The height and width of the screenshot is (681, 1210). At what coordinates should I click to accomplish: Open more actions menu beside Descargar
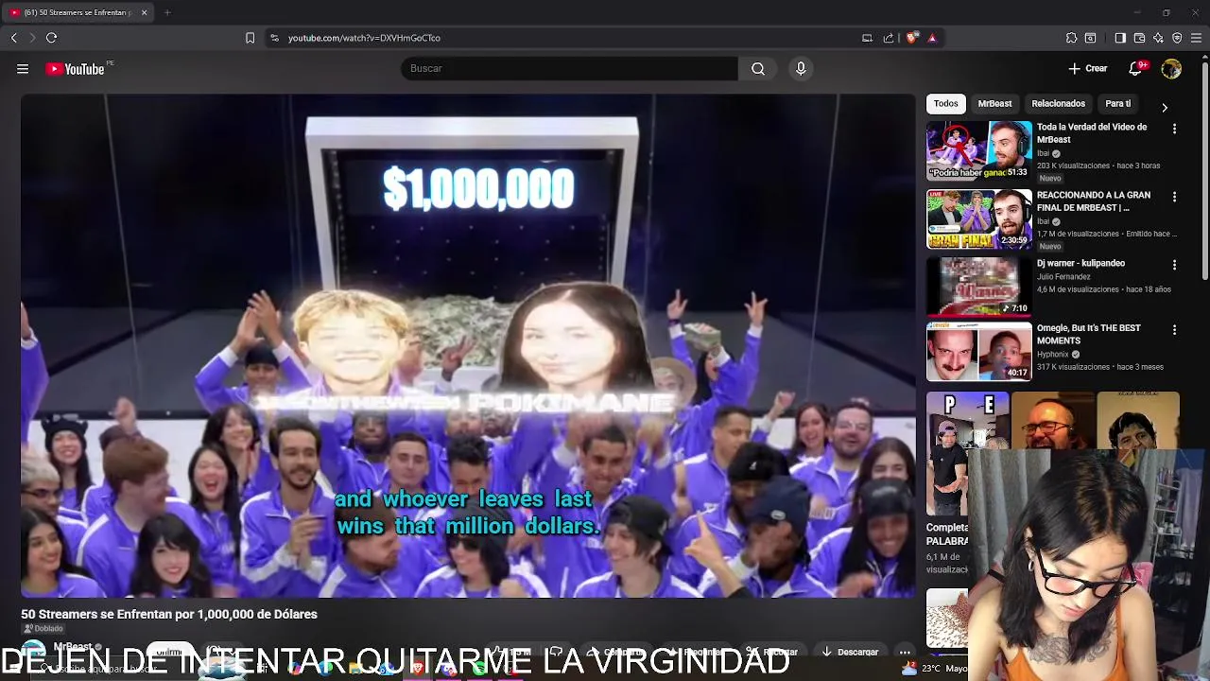tap(905, 652)
